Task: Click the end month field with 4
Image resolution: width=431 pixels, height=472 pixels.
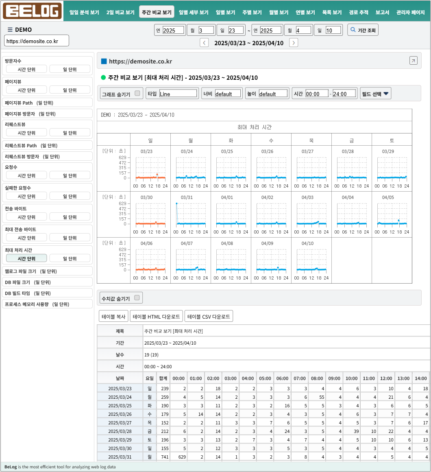Action: click(303, 30)
